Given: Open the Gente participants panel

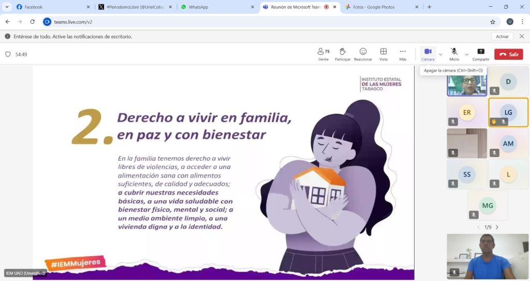Looking at the screenshot, I should click(x=323, y=54).
